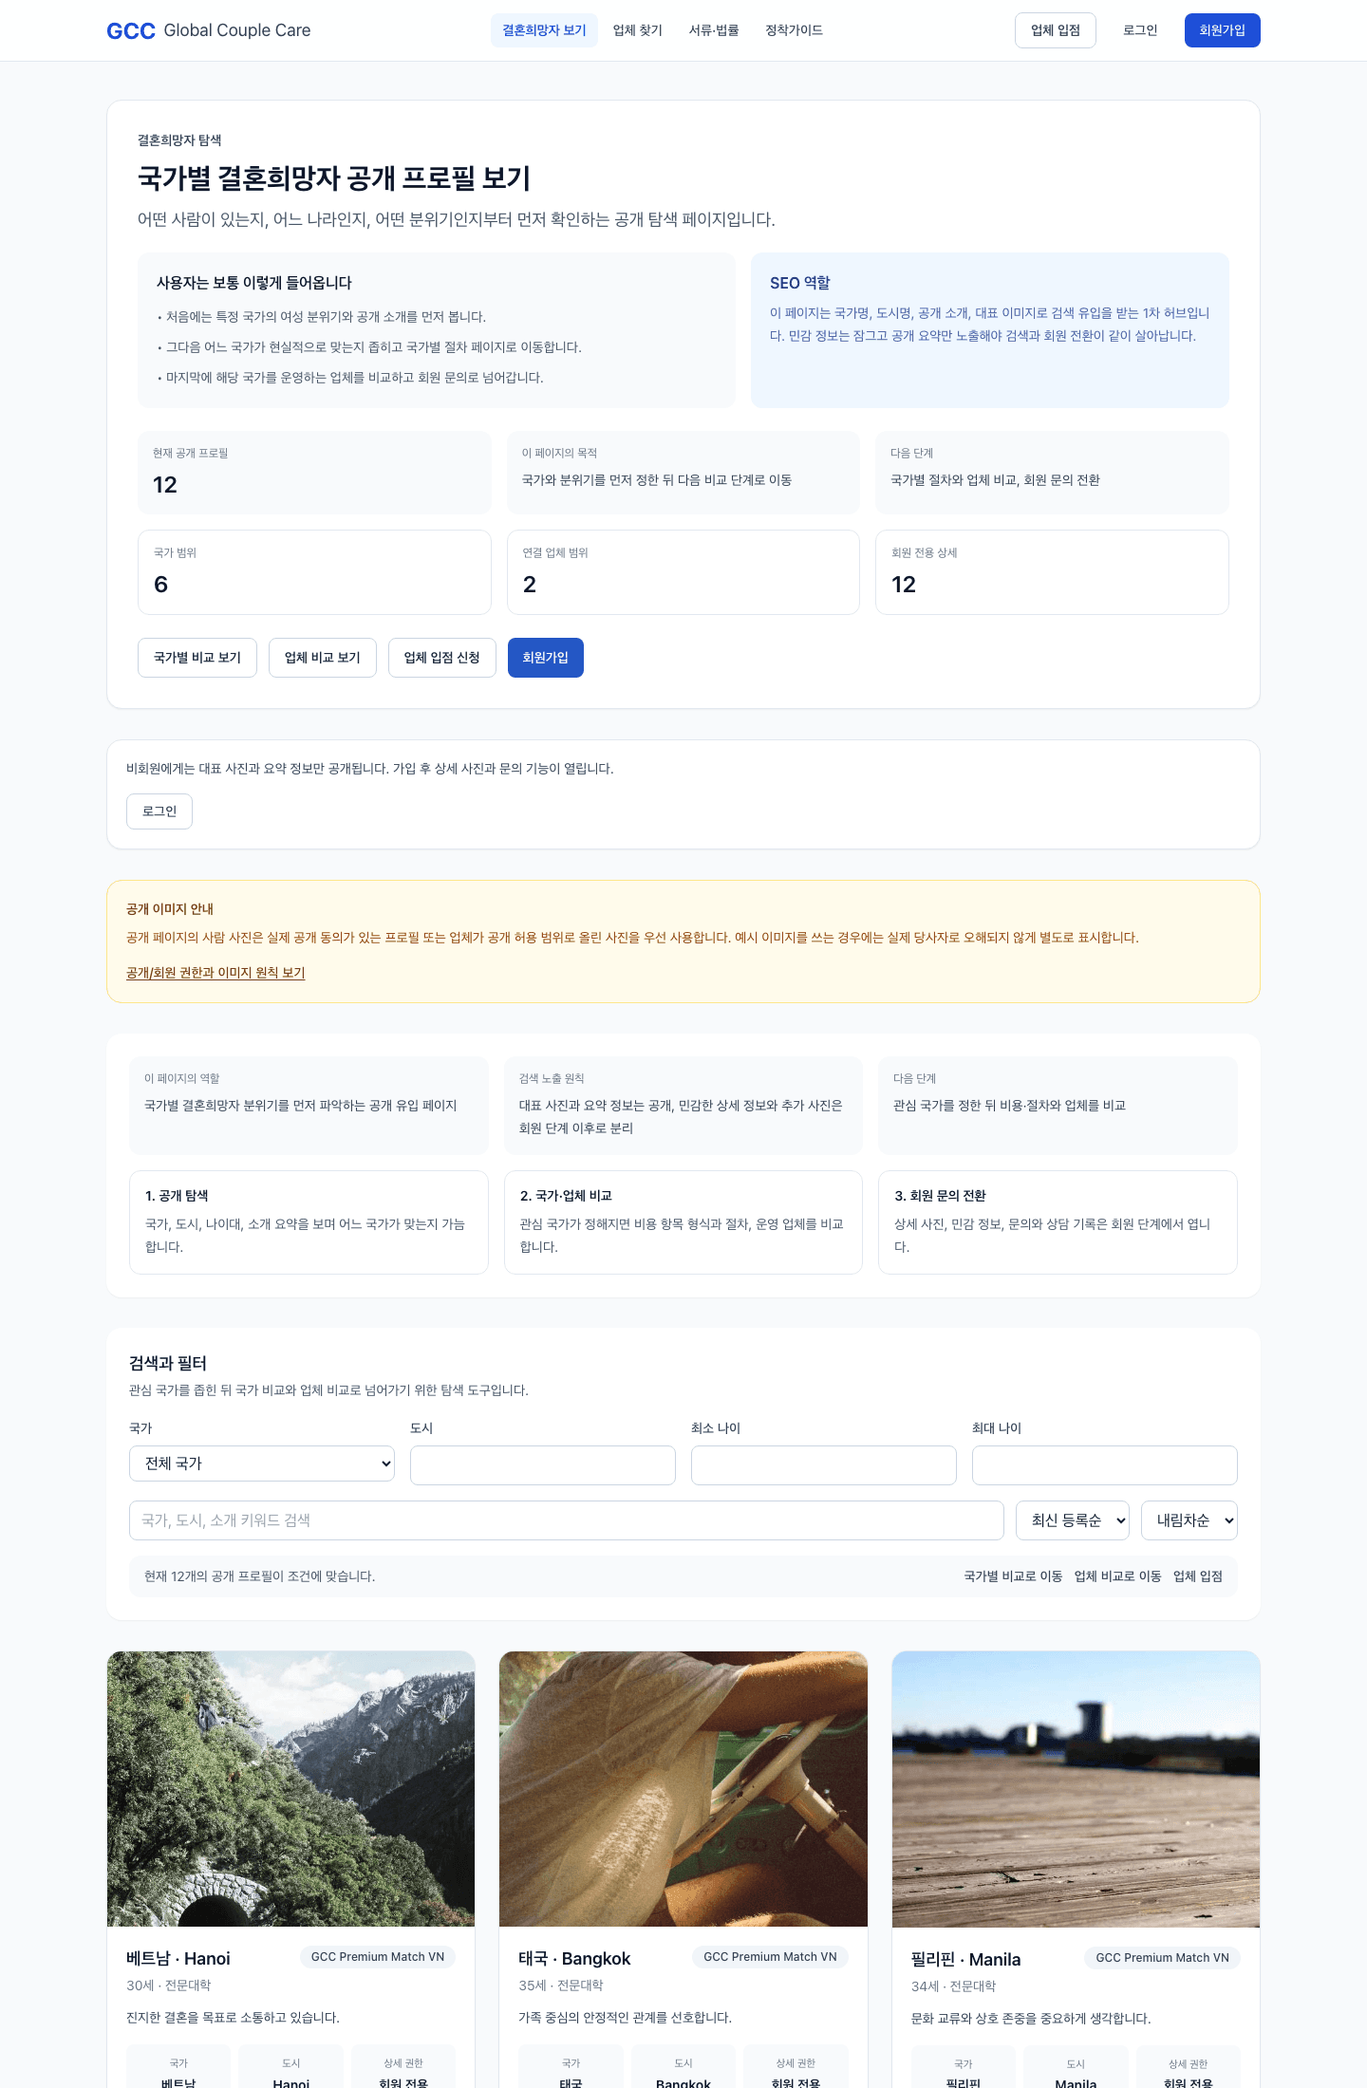1367x2088 pixels.
Task: Click the GCC Global Couple Care logo
Action: point(209,30)
